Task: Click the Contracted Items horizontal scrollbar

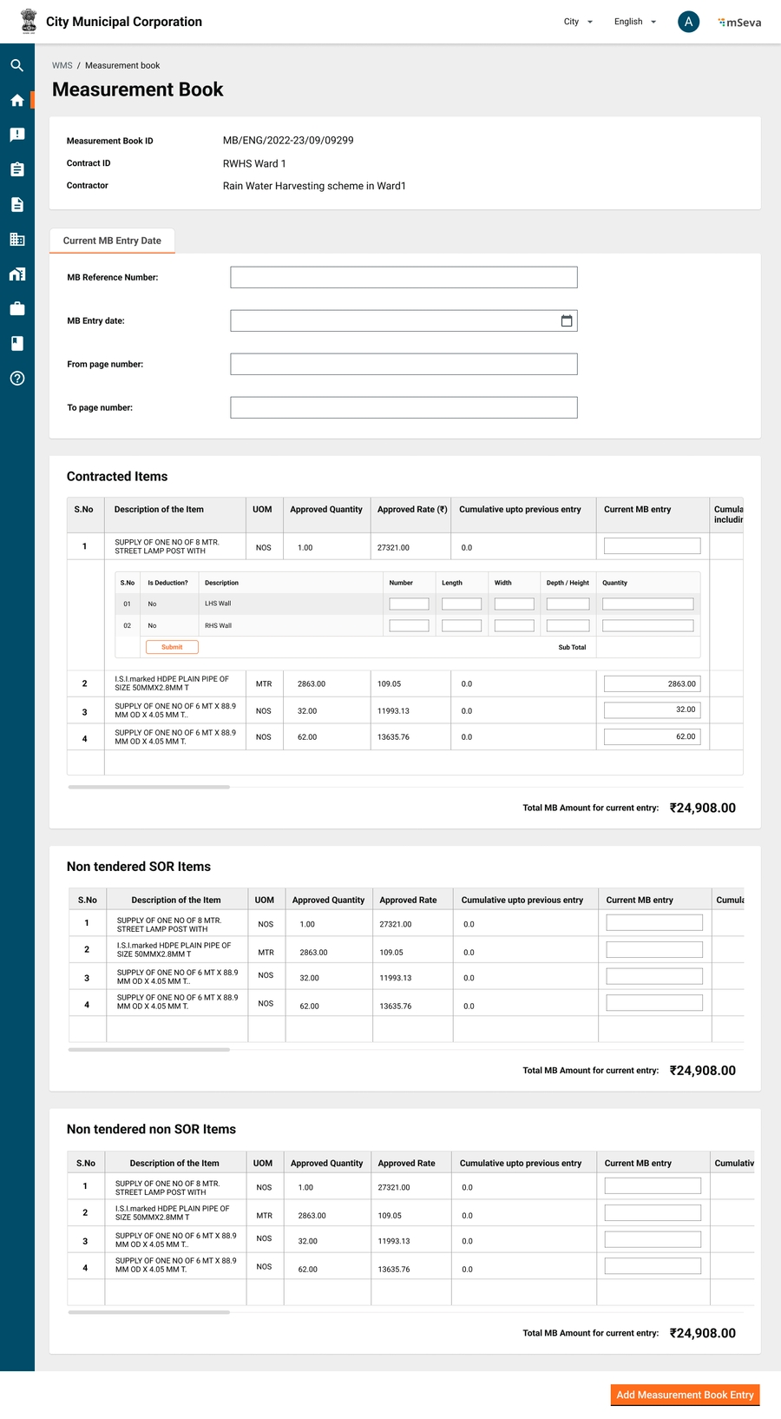Action: (x=148, y=787)
